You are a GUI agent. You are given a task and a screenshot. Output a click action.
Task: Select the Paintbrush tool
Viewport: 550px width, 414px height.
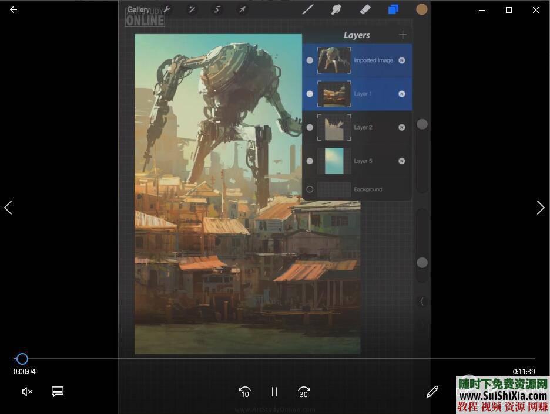308,9
